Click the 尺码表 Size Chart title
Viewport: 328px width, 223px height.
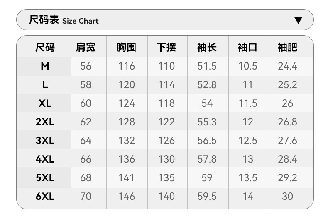point(64,20)
